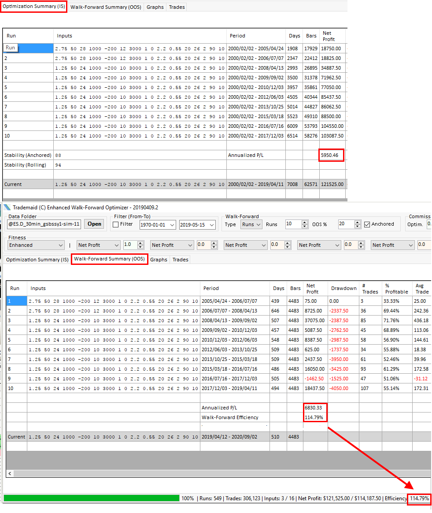The image size is (432, 513).
Task: Switch to the Graphs tab in Trademaid window
Action: [x=159, y=260]
